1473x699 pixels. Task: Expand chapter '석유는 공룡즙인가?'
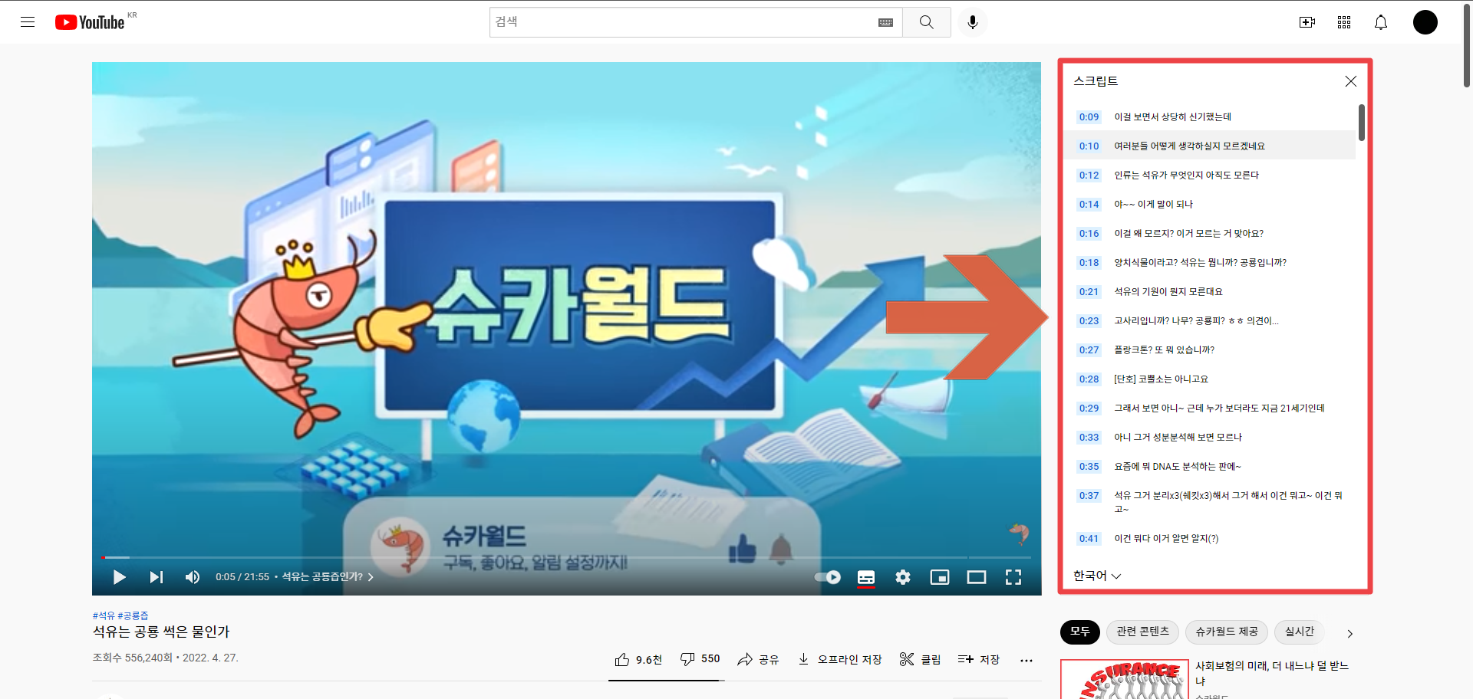point(328,577)
